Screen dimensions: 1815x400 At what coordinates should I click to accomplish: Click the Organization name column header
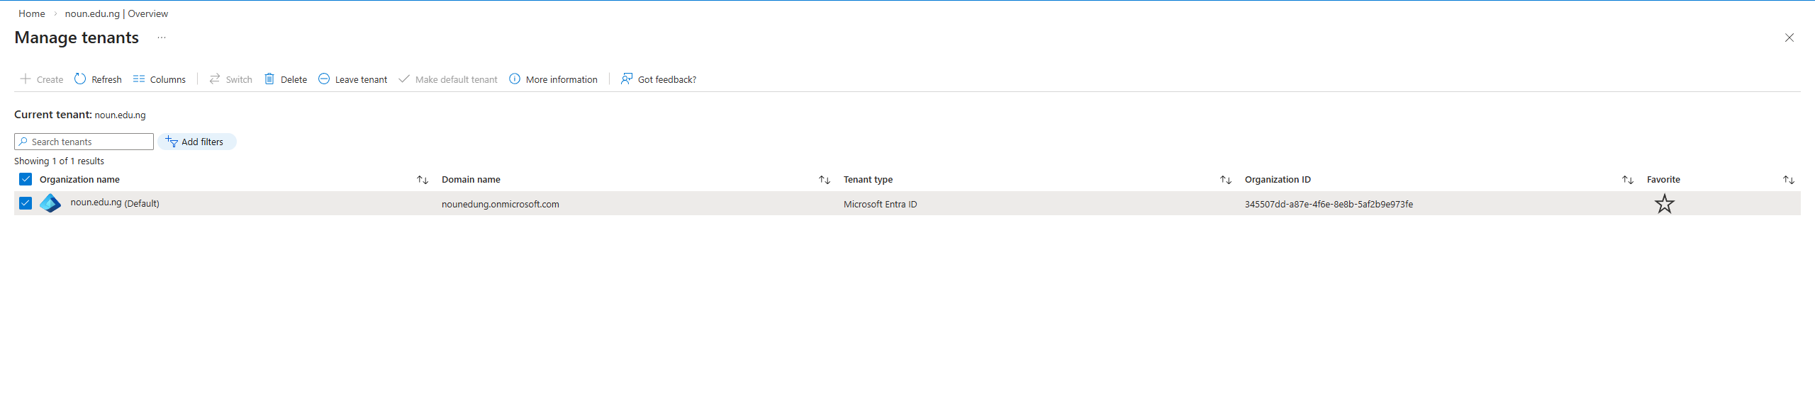79,179
